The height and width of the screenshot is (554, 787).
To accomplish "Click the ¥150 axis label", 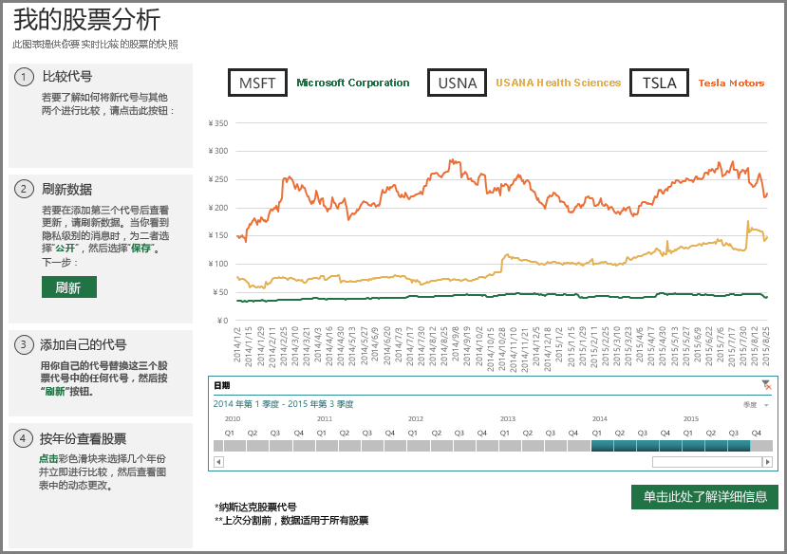I will click(x=218, y=235).
